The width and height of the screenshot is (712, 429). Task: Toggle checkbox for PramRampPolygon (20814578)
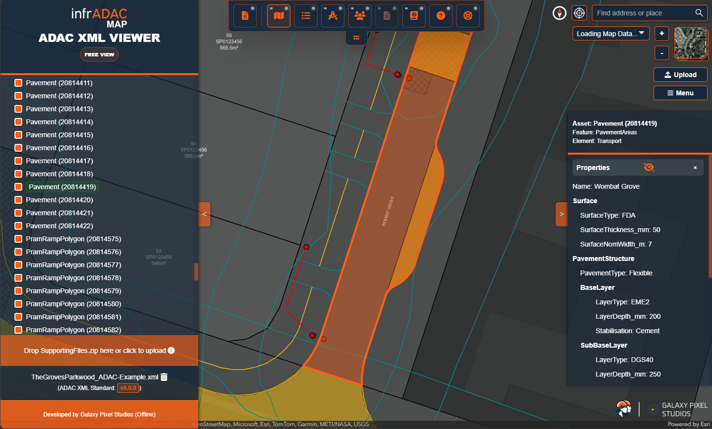18,278
